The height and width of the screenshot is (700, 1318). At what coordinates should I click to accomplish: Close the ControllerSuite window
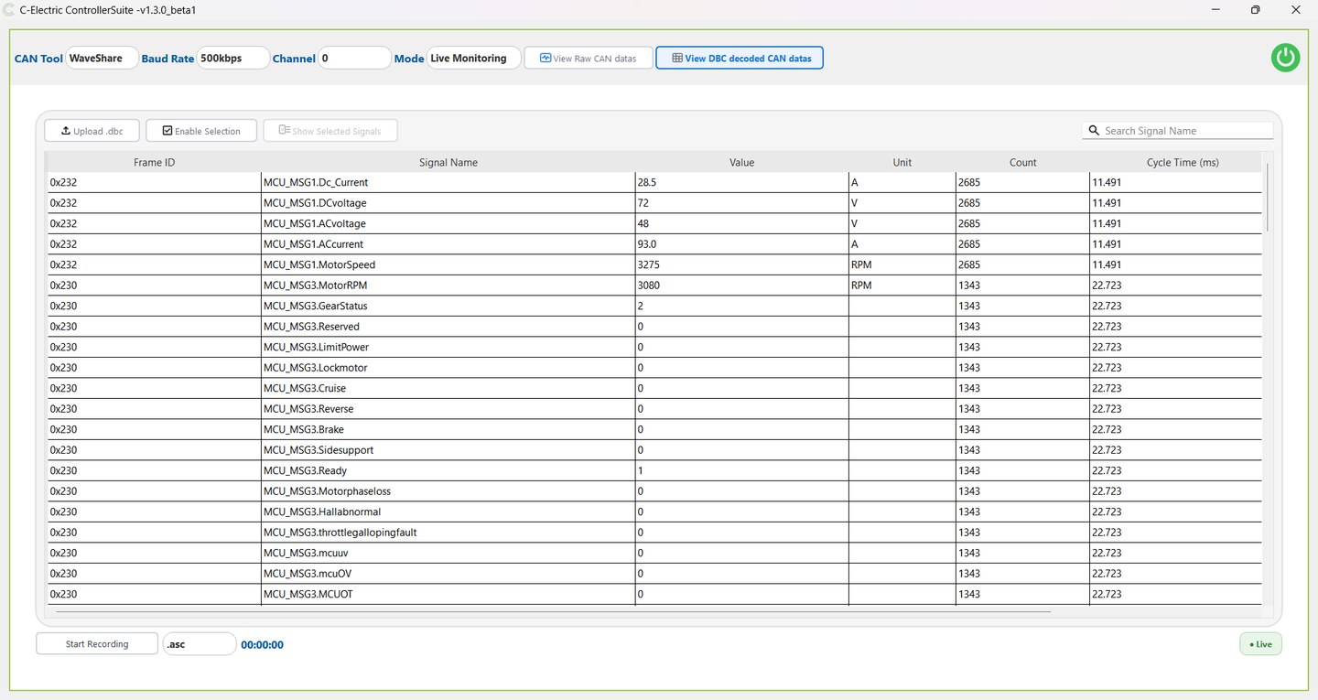(1296, 10)
